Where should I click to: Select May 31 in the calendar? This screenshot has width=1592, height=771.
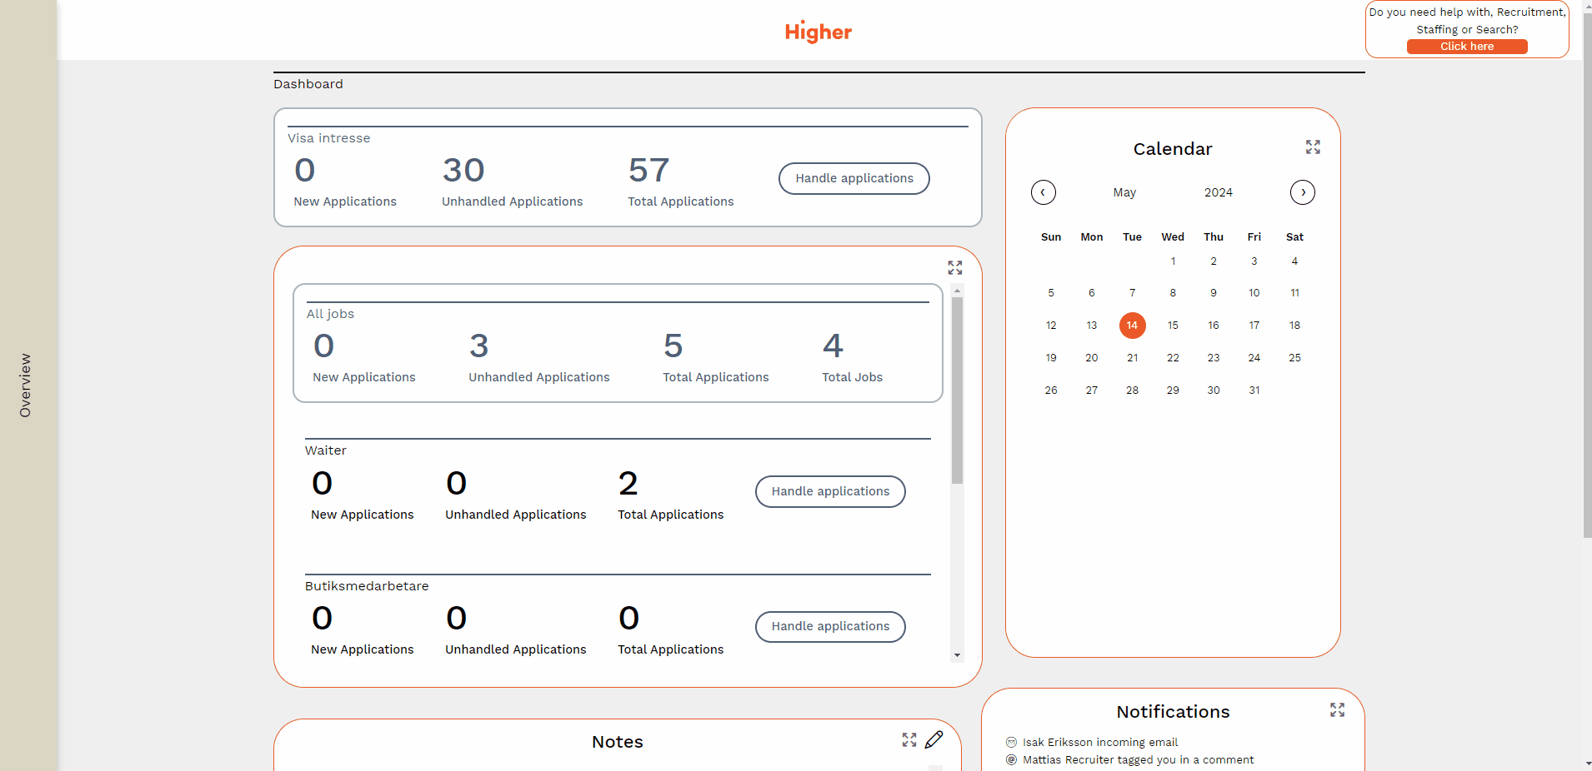pos(1254,390)
